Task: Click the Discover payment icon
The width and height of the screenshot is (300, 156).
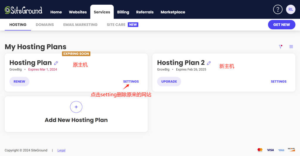Action: click(x=292, y=150)
